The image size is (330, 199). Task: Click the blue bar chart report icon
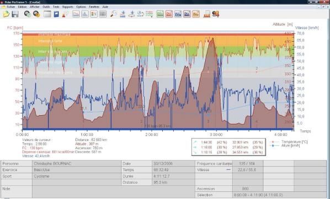(x=178, y=14)
